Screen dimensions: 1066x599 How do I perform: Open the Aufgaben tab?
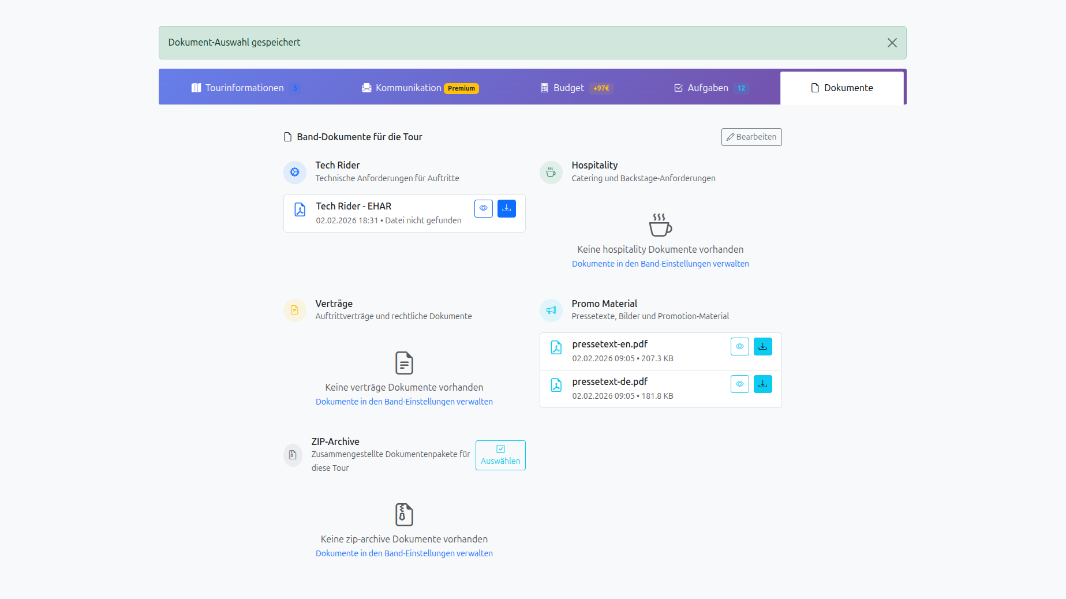point(709,88)
